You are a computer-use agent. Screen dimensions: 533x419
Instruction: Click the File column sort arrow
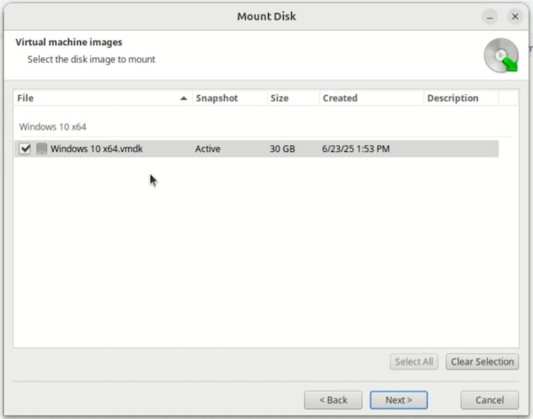[x=183, y=99]
